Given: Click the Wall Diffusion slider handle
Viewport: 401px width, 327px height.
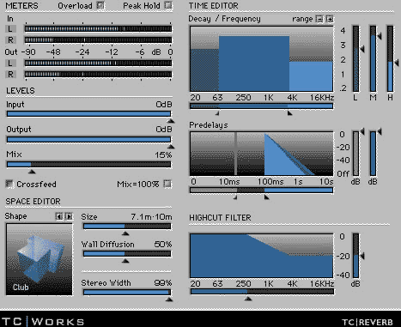Looking at the screenshot, I should [x=125, y=261].
